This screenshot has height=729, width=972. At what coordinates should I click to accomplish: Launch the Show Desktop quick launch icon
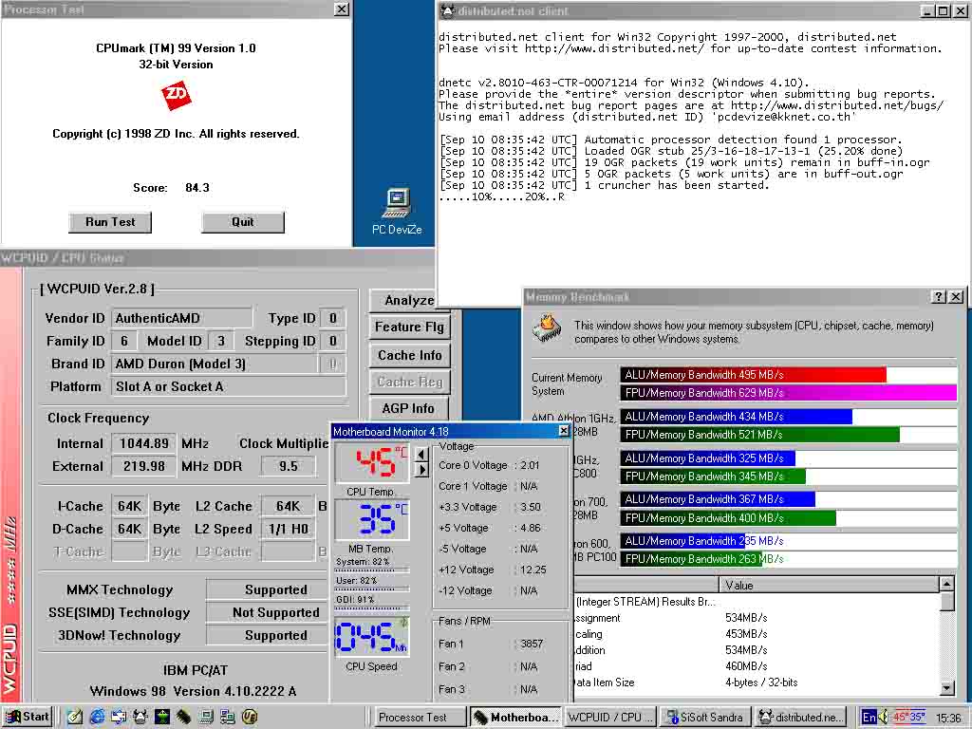click(76, 718)
